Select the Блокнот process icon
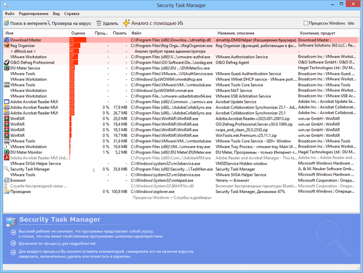Screen dimensions: 363x273 coord(6,180)
